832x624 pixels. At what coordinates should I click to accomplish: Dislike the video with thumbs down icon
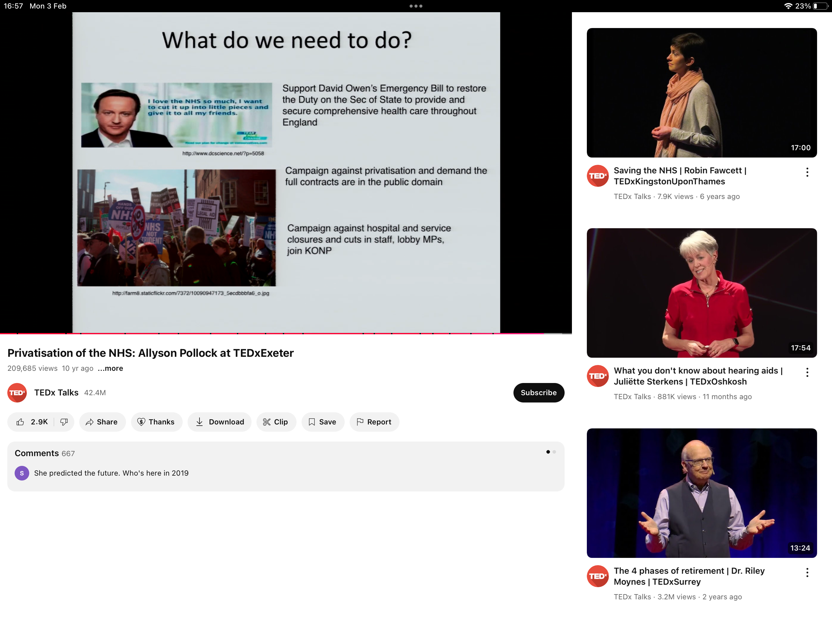[x=64, y=422]
